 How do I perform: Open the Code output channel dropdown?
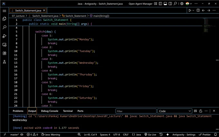coord(175,111)
